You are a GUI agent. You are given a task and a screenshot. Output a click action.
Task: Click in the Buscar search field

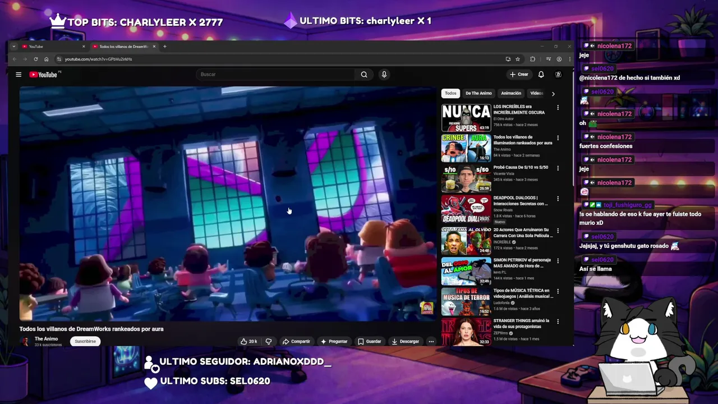click(x=276, y=74)
